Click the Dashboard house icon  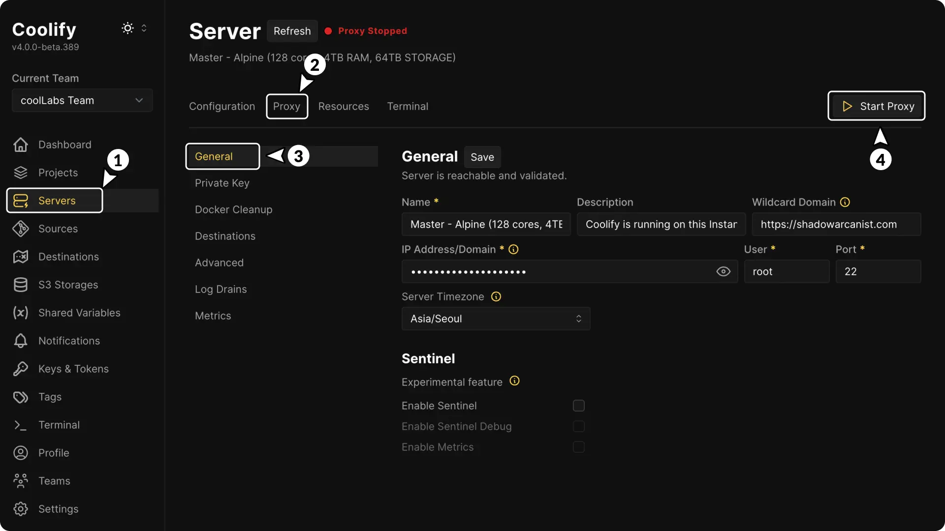tap(21, 145)
